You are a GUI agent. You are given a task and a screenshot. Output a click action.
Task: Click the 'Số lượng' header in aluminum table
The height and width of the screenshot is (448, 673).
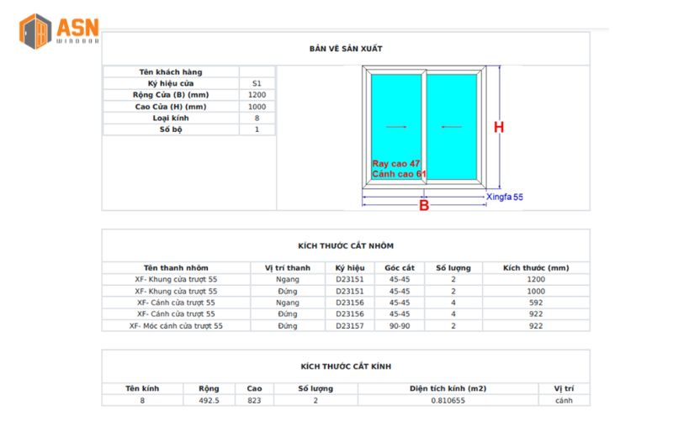(453, 268)
